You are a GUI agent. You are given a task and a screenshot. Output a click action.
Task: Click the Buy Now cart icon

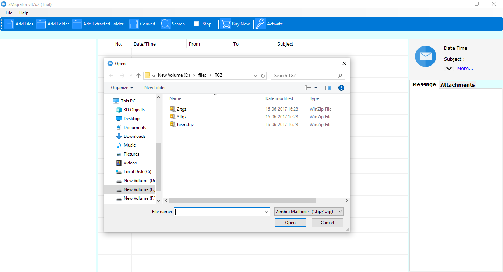225,24
